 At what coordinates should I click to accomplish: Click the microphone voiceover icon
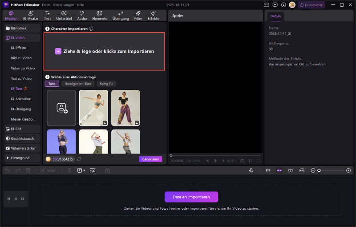click(251, 170)
